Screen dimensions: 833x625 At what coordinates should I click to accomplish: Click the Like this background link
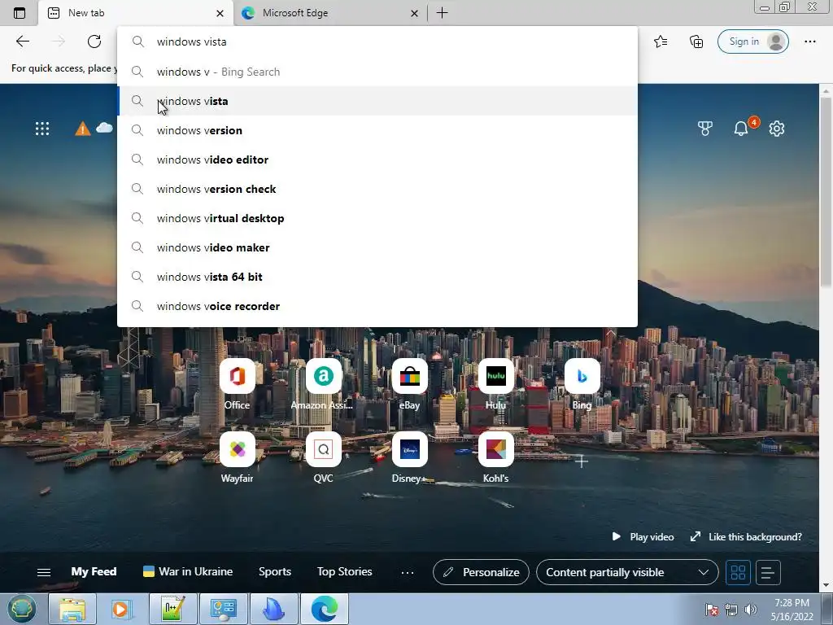[746, 537]
